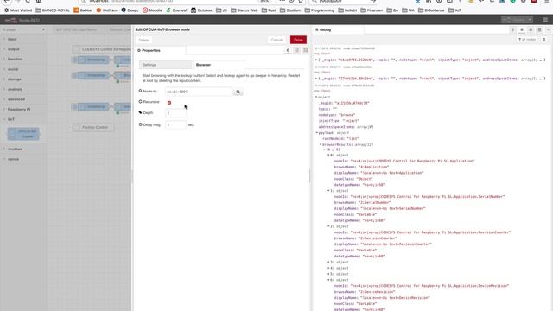
Task: Open the DeepL bookmark
Action: [130, 10]
